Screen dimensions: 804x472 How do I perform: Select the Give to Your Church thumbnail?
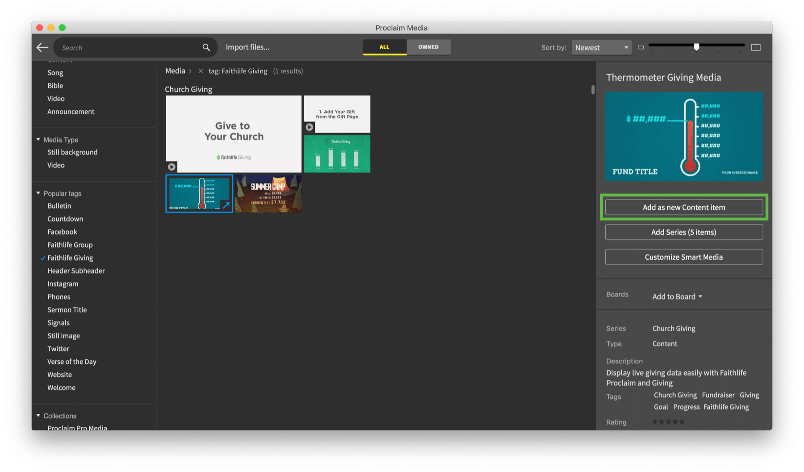pyautogui.click(x=234, y=134)
